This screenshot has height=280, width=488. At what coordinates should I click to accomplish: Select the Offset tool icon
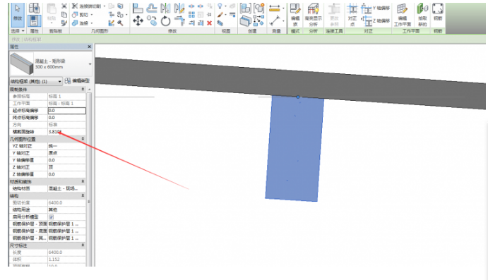[152, 8]
